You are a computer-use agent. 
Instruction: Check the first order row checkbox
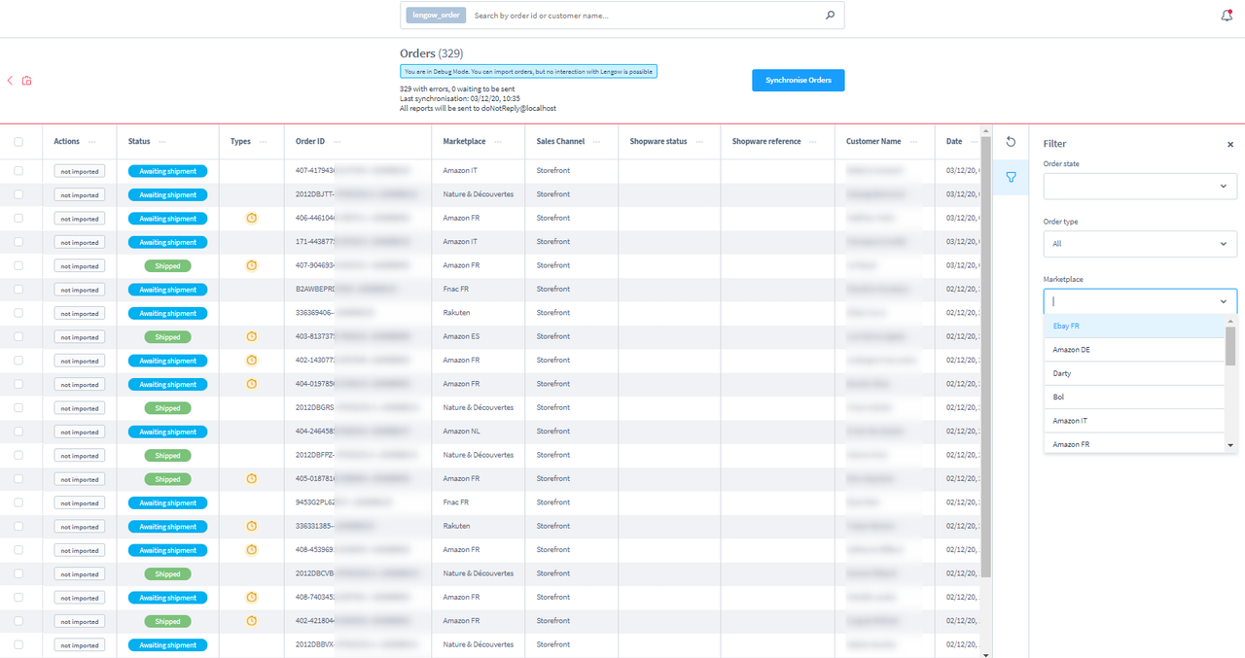pyautogui.click(x=18, y=171)
